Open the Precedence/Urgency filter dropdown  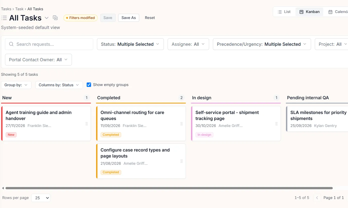[262, 44]
